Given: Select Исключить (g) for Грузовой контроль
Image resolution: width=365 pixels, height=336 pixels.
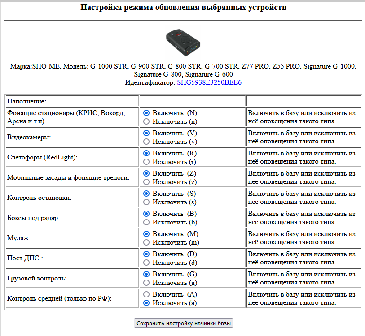Looking at the screenshot, I should [x=146, y=283].
